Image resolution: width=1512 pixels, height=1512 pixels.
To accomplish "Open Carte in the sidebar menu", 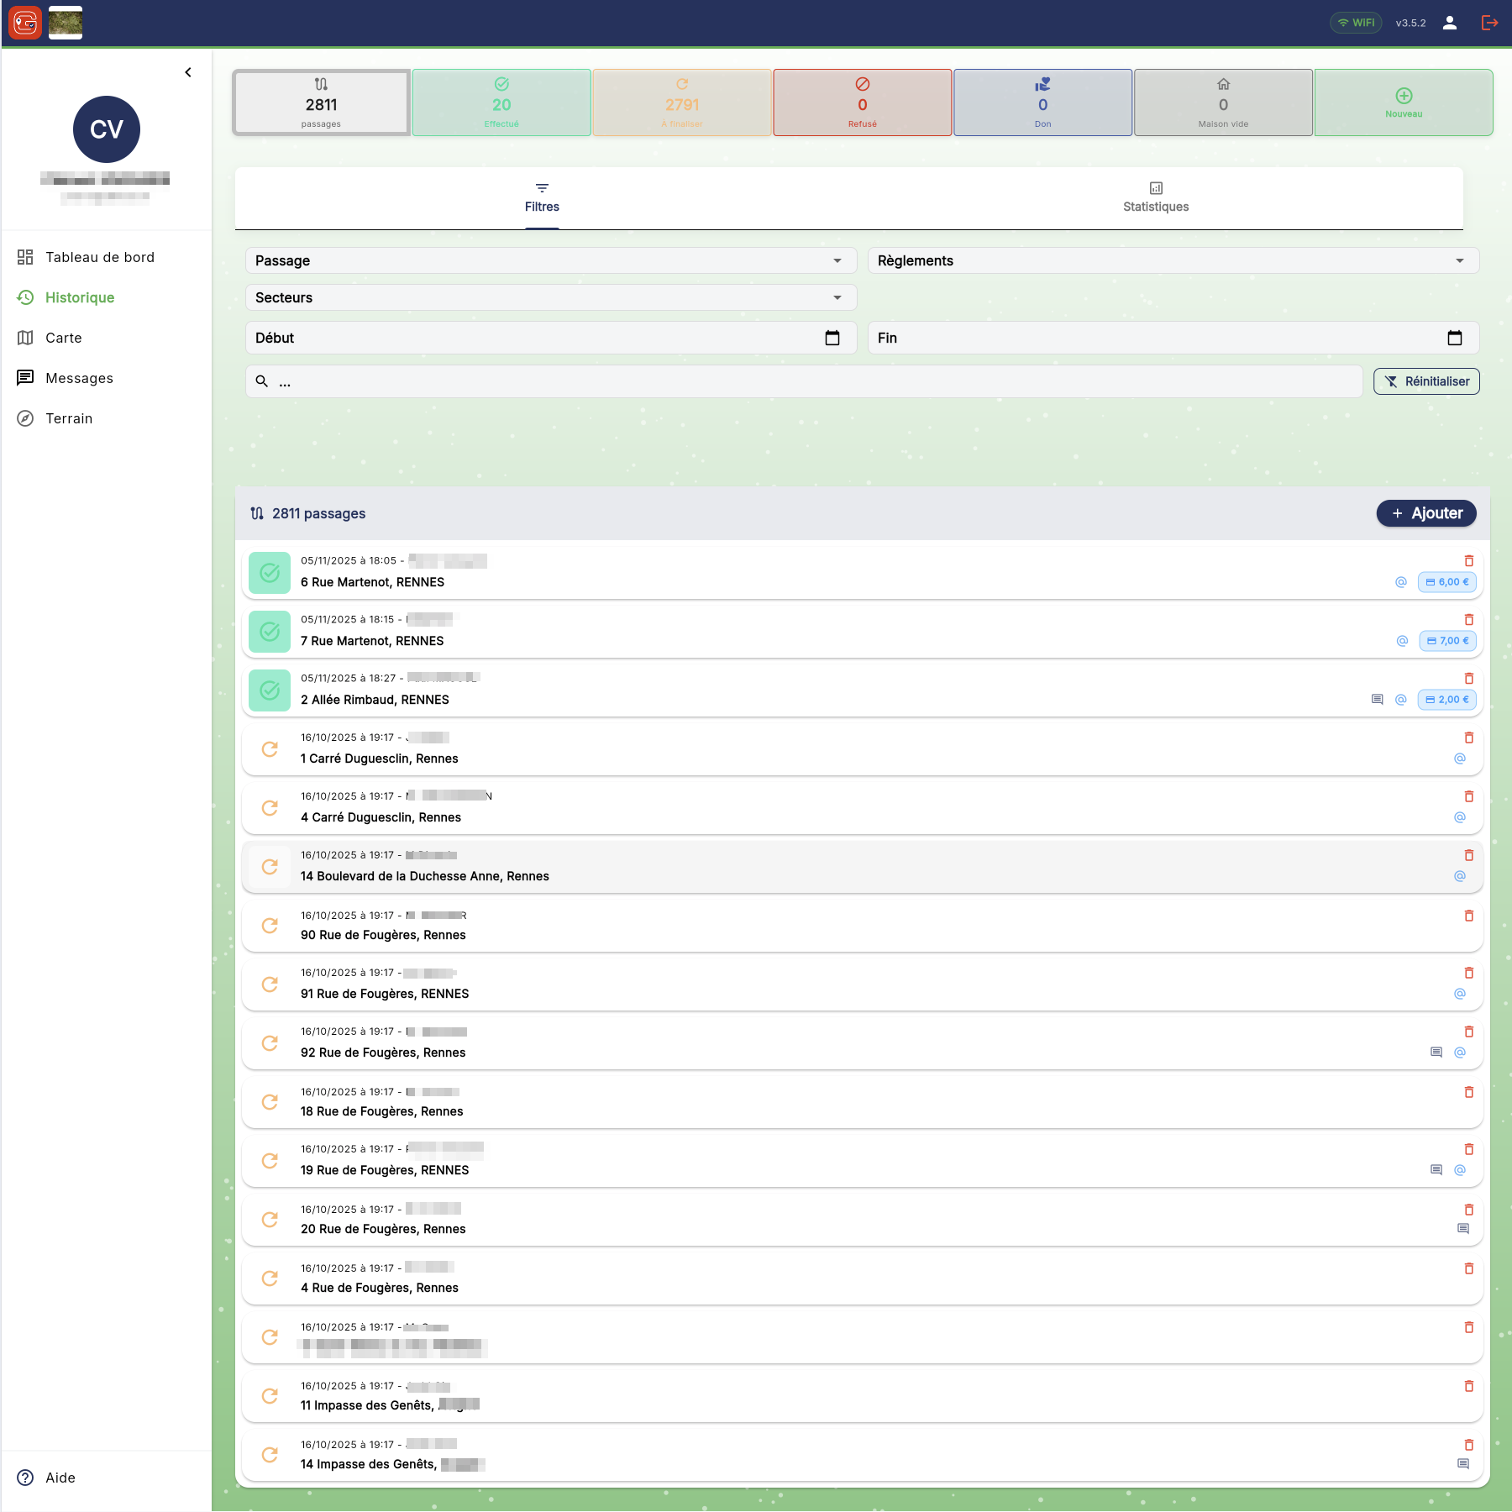I will [64, 338].
